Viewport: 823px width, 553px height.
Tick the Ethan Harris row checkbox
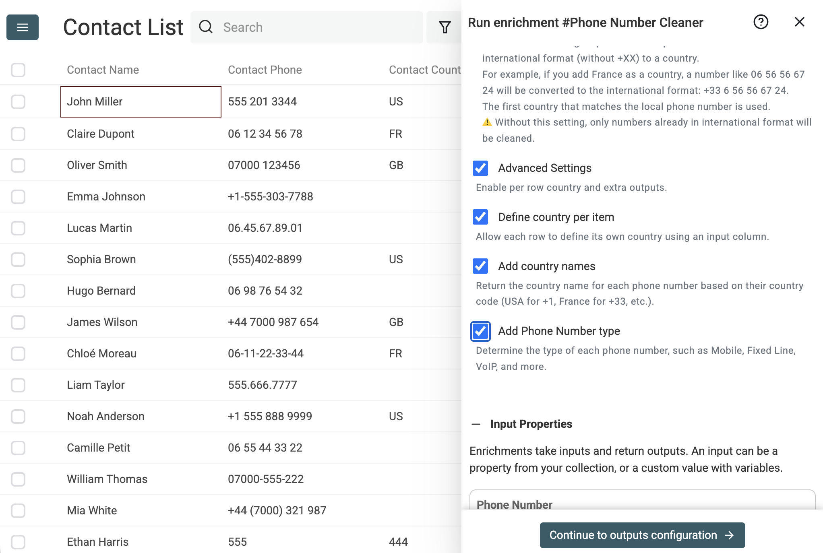18,542
